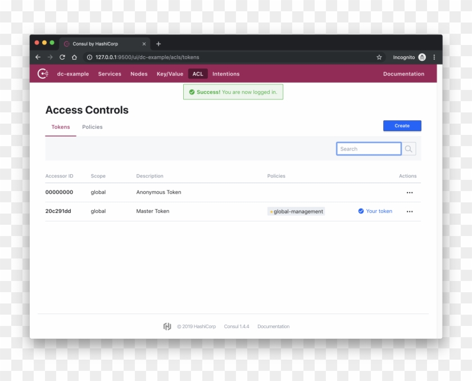The width and height of the screenshot is (472, 381).
Task: Click the browser back arrow
Action: click(x=38, y=57)
